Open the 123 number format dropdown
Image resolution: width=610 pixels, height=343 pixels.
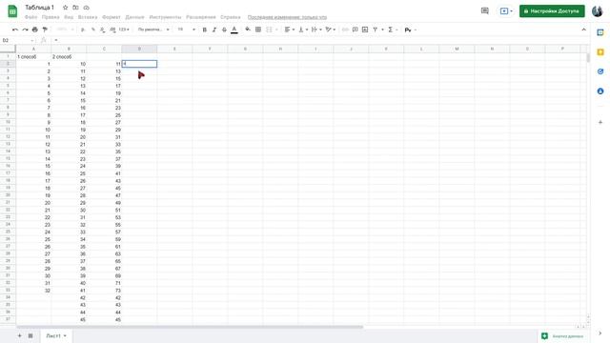[124, 30]
